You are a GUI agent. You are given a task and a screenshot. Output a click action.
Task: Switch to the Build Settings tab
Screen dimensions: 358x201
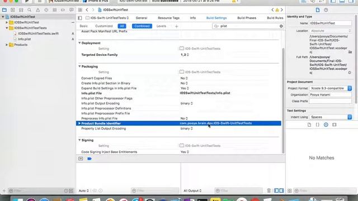216,18
